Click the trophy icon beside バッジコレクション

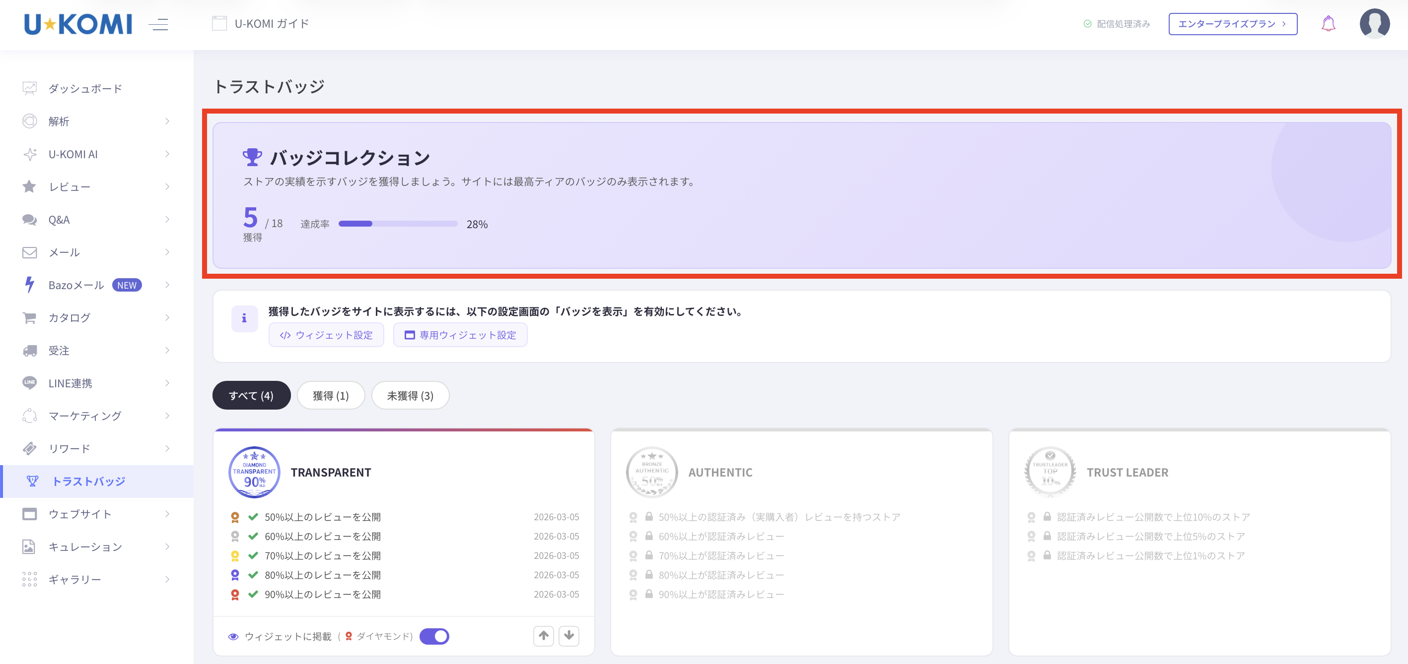[x=252, y=157]
